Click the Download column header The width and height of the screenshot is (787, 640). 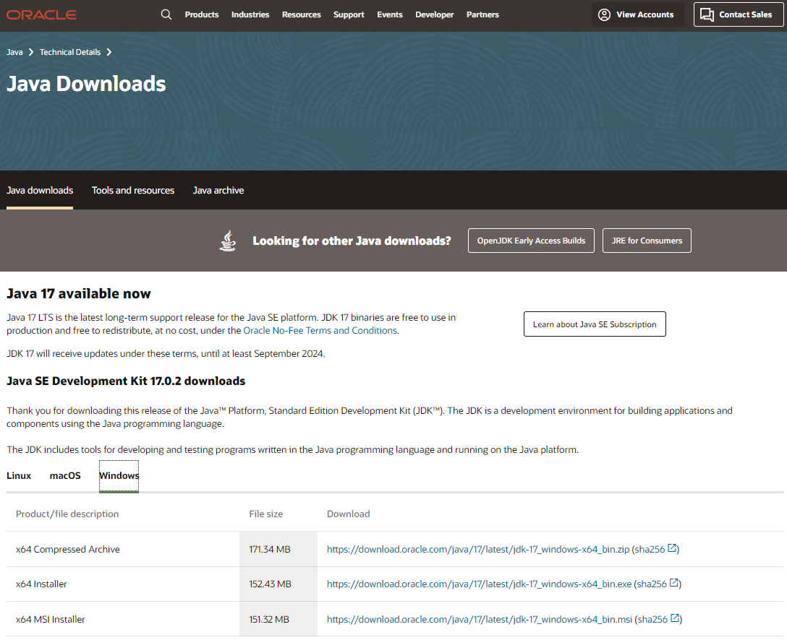349,514
